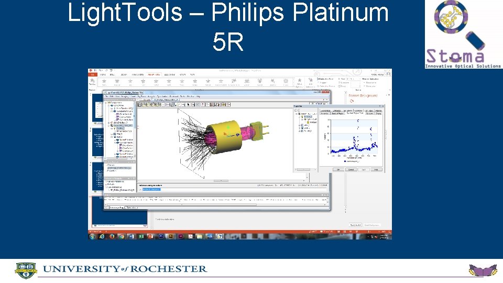Toggle the checkmark beside the highlighted analysis row
The image size is (503, 283).
(140, 189)
